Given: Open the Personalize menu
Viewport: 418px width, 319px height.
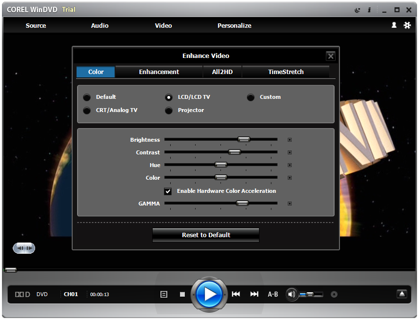Looking at the screenshot, I should (x=234, y=25).
